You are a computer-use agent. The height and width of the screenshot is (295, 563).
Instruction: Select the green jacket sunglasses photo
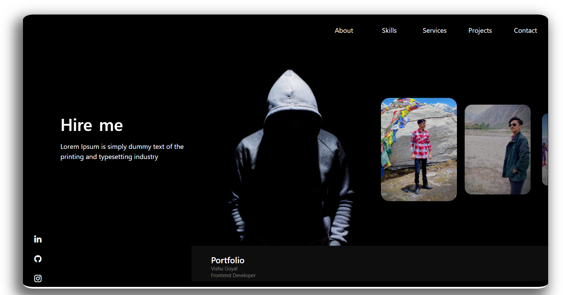click(x=497, y=150)
